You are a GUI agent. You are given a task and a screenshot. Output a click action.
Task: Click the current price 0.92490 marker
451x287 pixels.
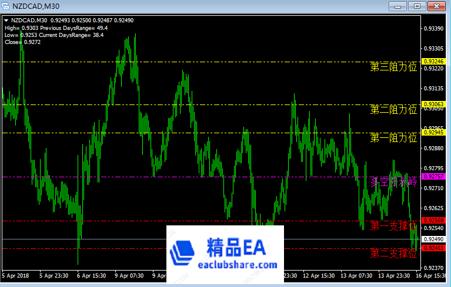(x=434, y=239)
